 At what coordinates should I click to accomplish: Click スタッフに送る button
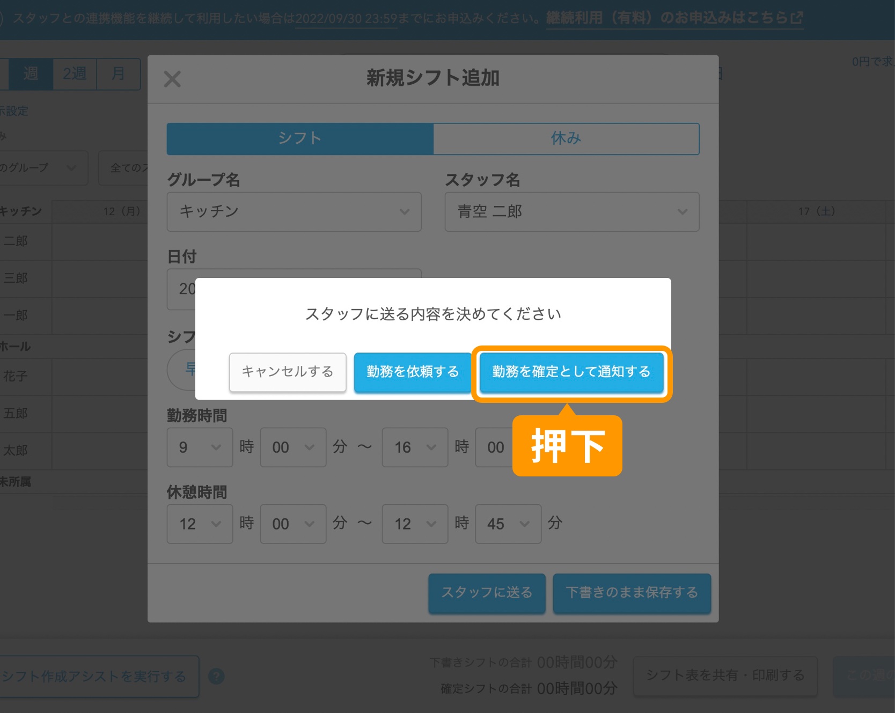coord(486,593)
